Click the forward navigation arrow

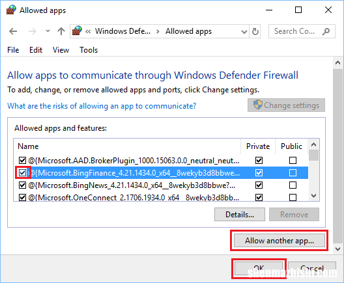[x=33, y=31]
